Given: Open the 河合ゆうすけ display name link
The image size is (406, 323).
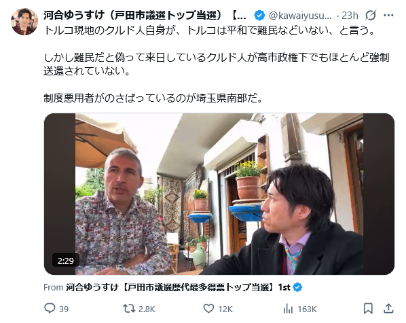Looking at the screenshot, I should coord(145,16).
